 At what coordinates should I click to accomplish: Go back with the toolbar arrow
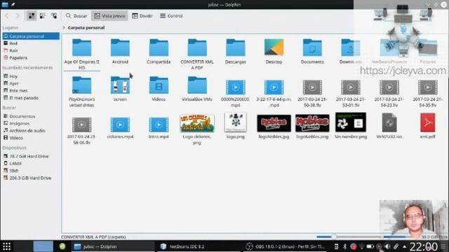(7, 16)
